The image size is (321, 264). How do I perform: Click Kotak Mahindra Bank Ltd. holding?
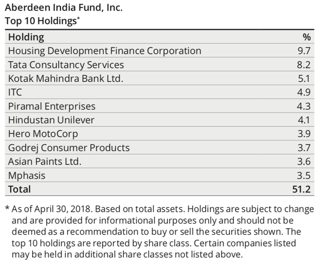[x=66, y=78]
